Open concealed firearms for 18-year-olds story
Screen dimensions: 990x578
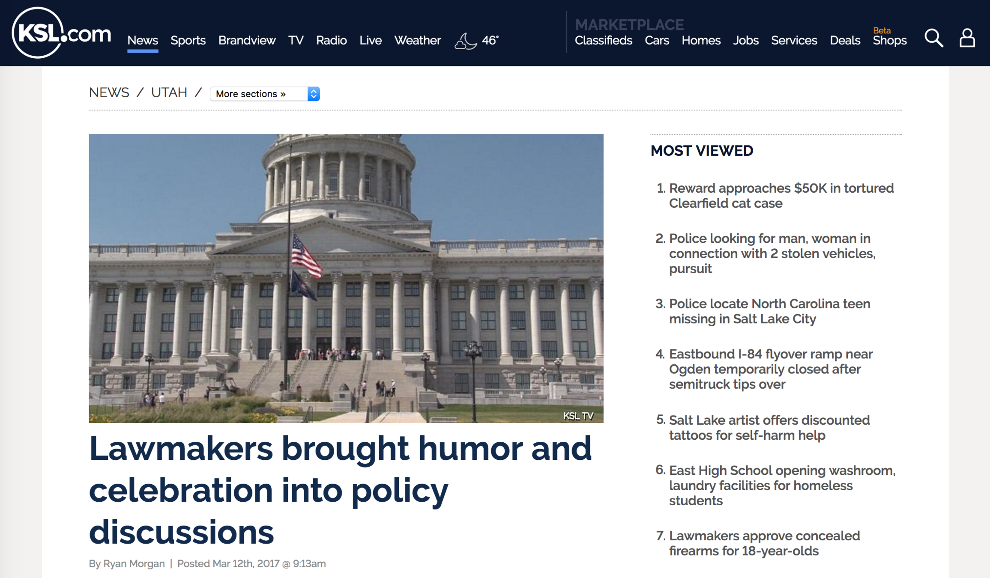(764, 543)
